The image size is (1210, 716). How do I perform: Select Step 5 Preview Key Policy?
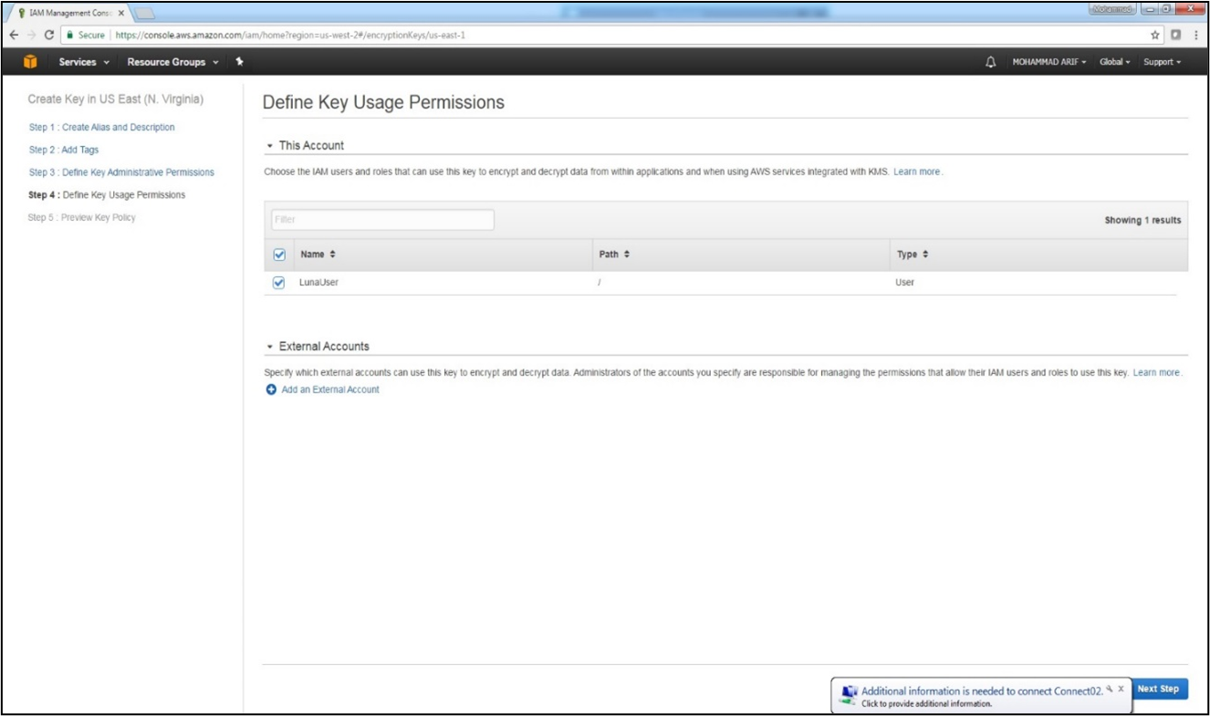click(x=81, y=218)
